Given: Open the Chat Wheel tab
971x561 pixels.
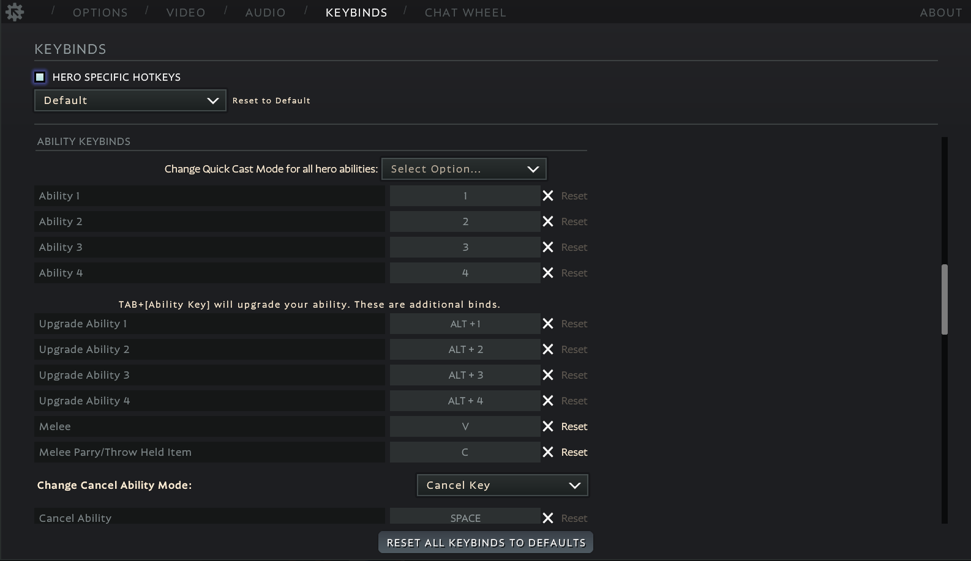Looking at the screenshot, I should (x=465, y=12).
